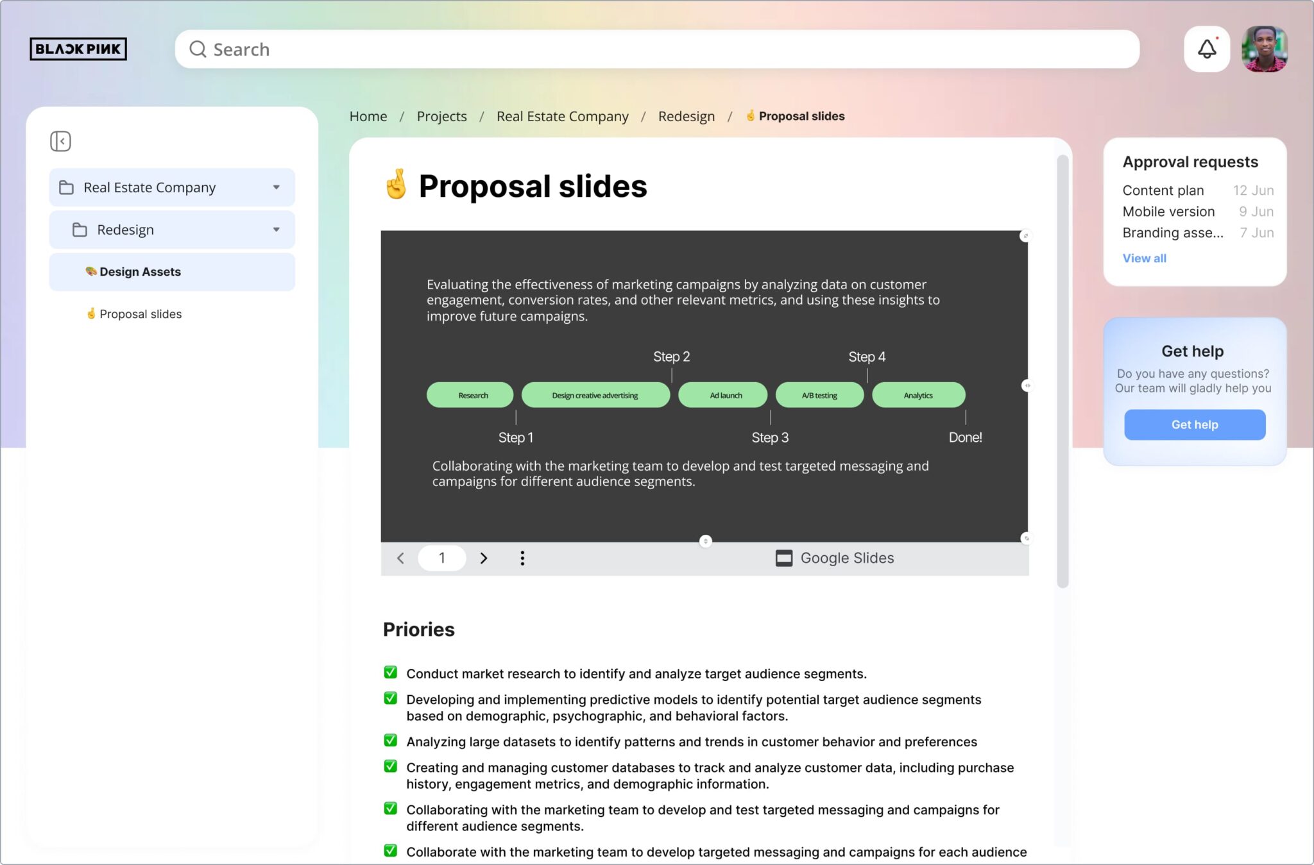Click the 12 Jun date

[1253, 190]
